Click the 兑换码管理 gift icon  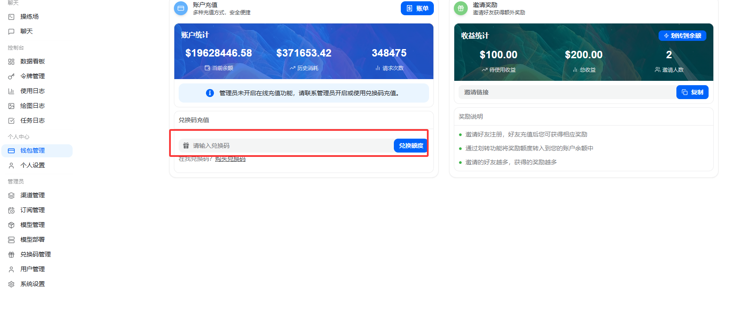11,255
